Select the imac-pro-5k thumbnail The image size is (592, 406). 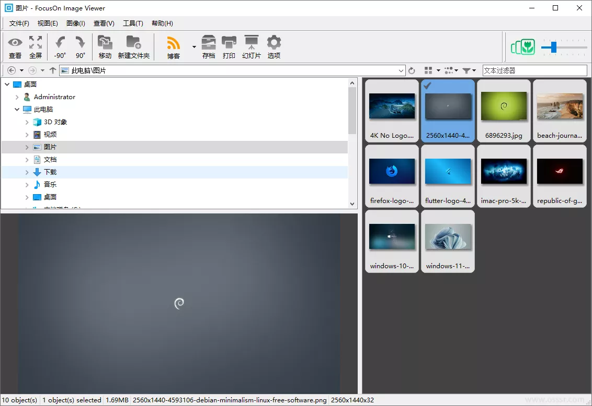(504, 176)
